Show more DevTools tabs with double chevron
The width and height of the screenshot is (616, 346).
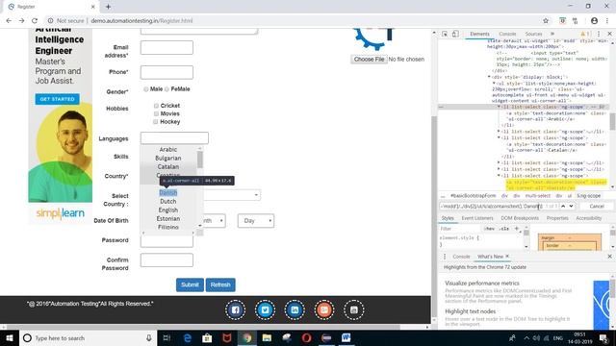[x=552, y=35]
